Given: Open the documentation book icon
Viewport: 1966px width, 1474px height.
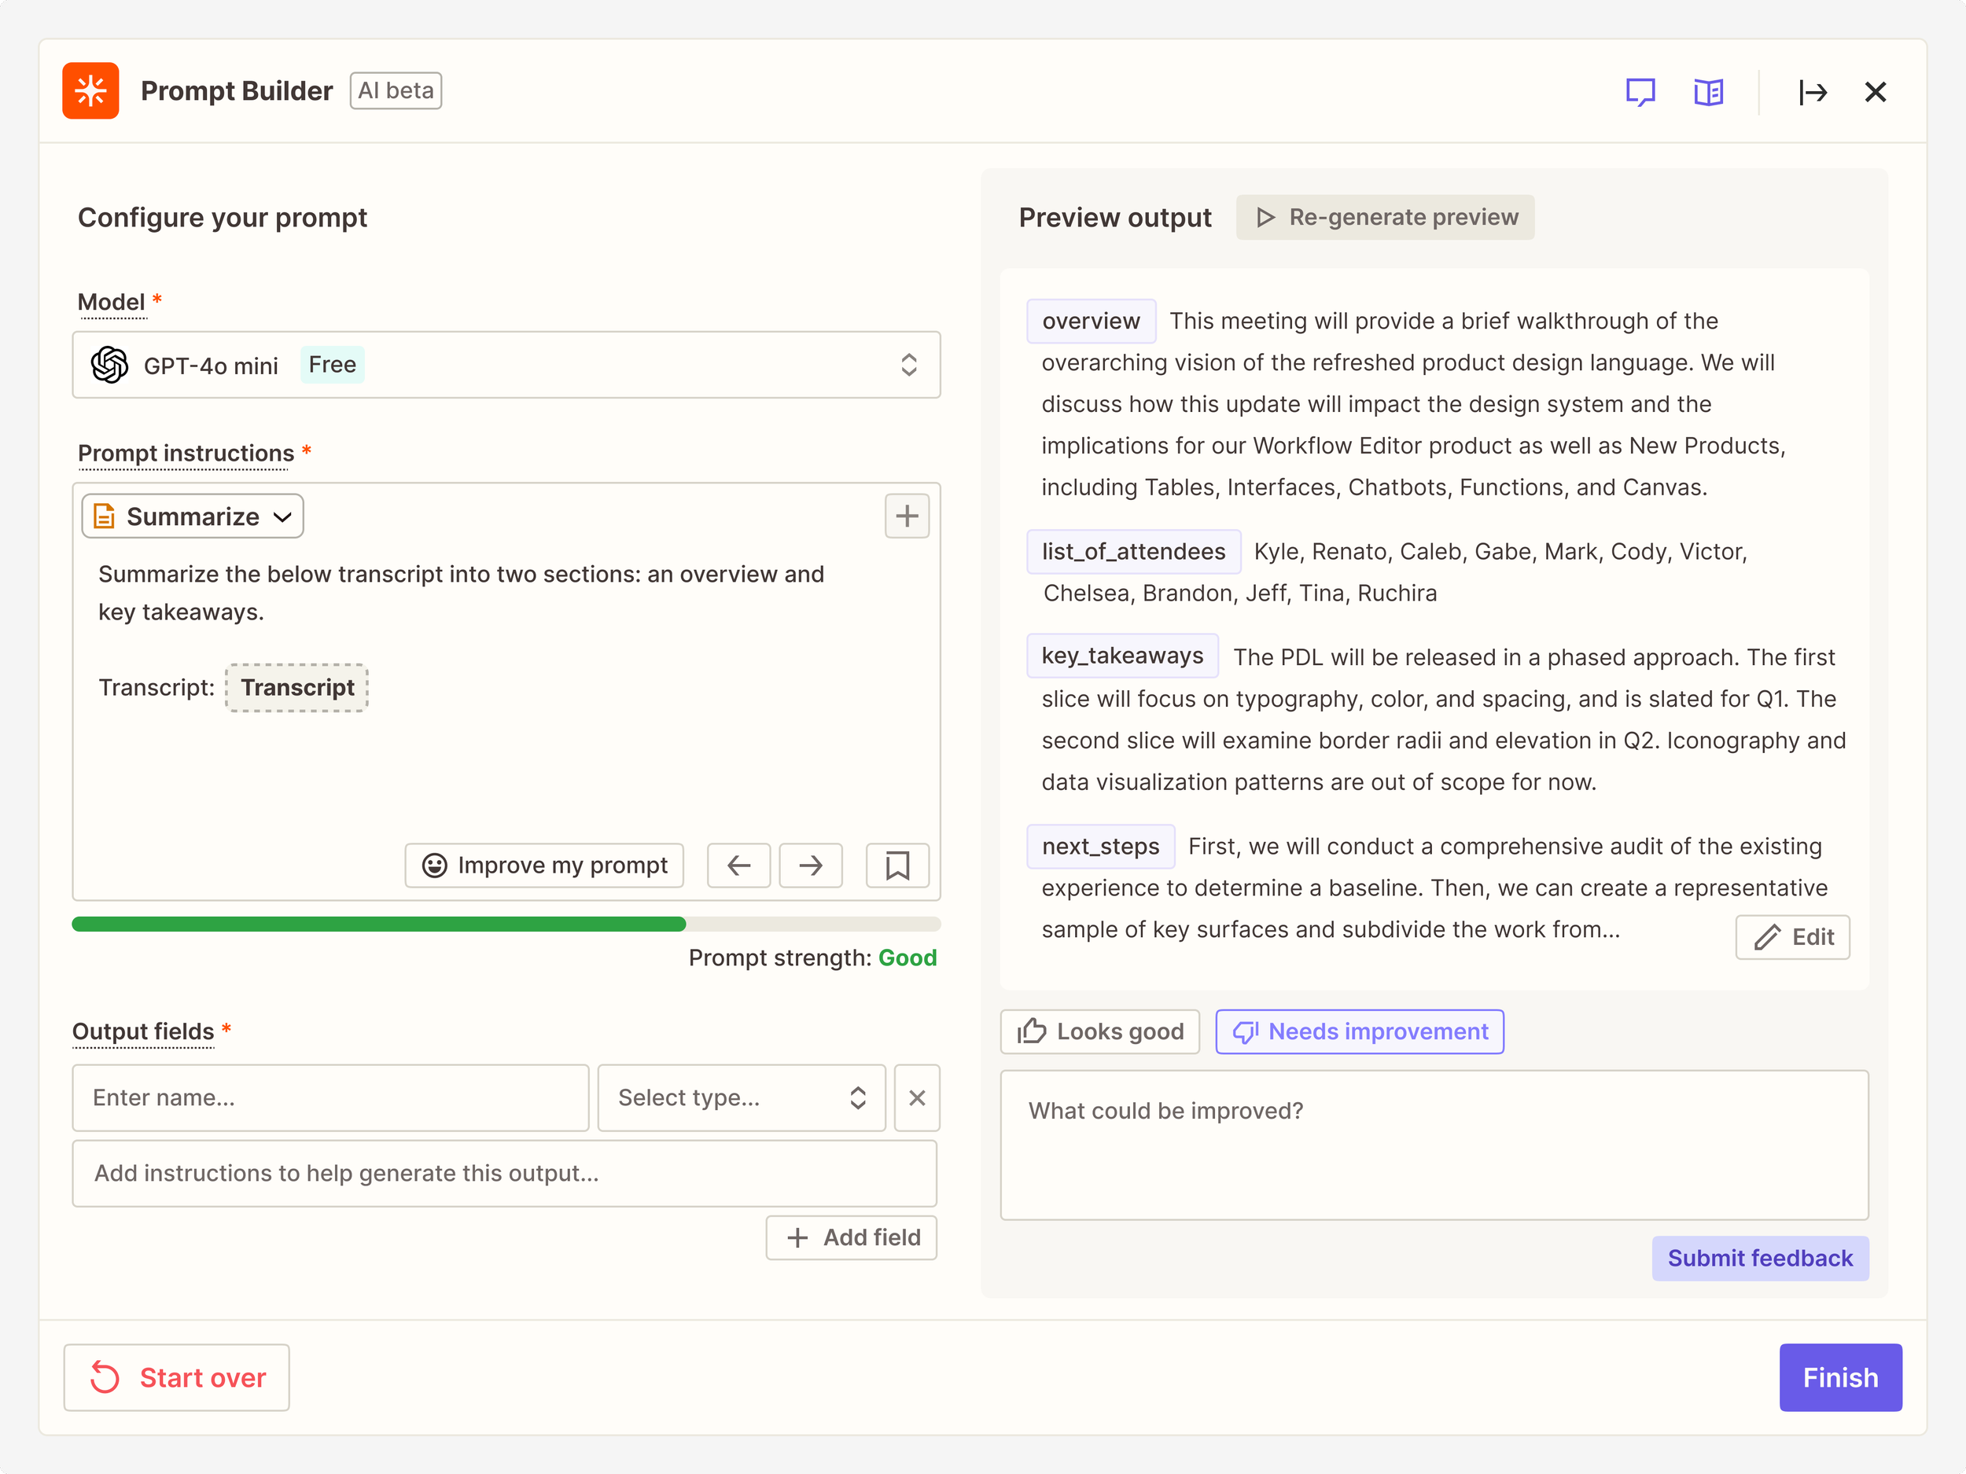Looking at the screenshot, I should (1707, 91).
